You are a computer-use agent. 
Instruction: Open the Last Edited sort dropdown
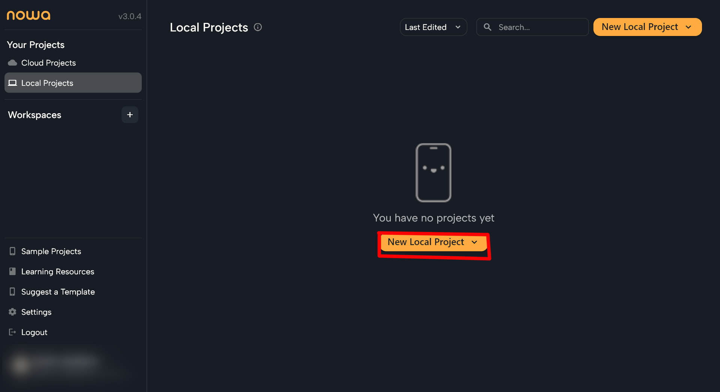click(433, 27)
